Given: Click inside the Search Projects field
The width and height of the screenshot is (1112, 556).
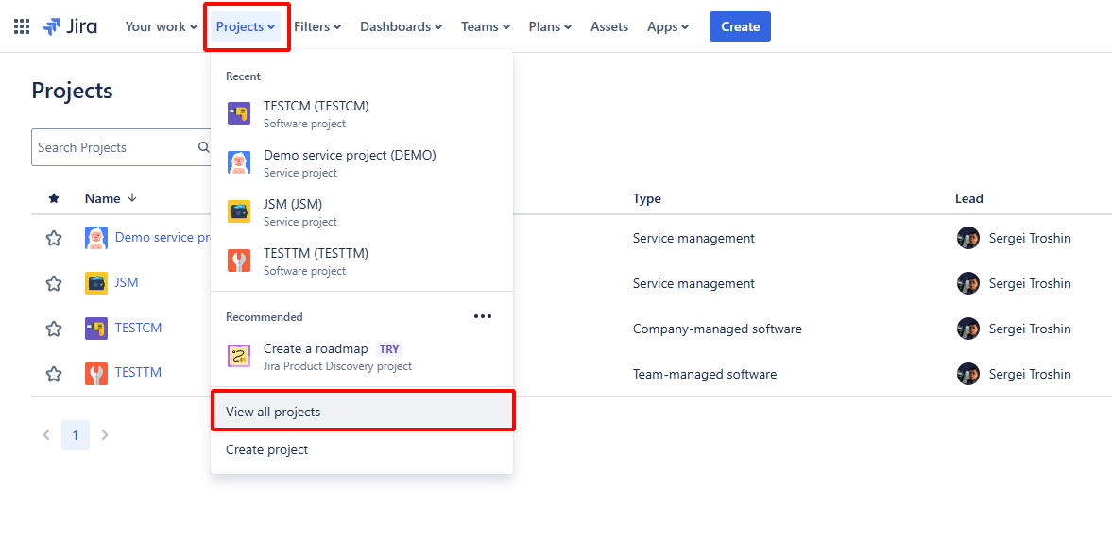Looking at the screenshot, I should click(113, 147).
